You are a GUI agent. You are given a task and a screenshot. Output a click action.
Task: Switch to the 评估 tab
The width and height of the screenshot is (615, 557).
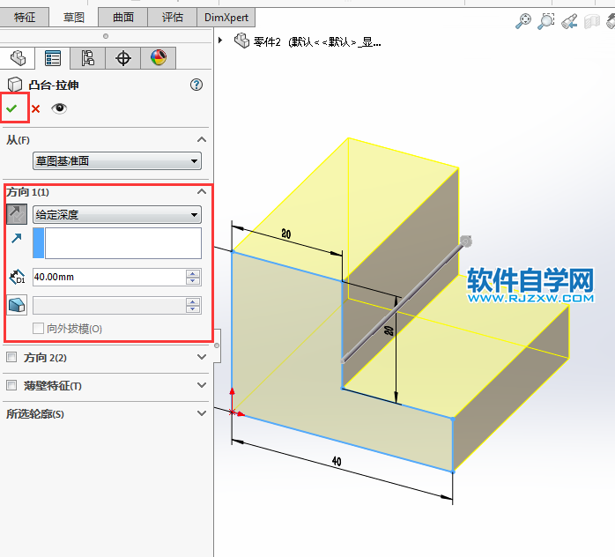coord(173,18)
